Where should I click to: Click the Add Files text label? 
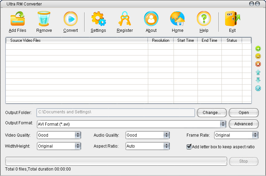(x=17, y=30)
